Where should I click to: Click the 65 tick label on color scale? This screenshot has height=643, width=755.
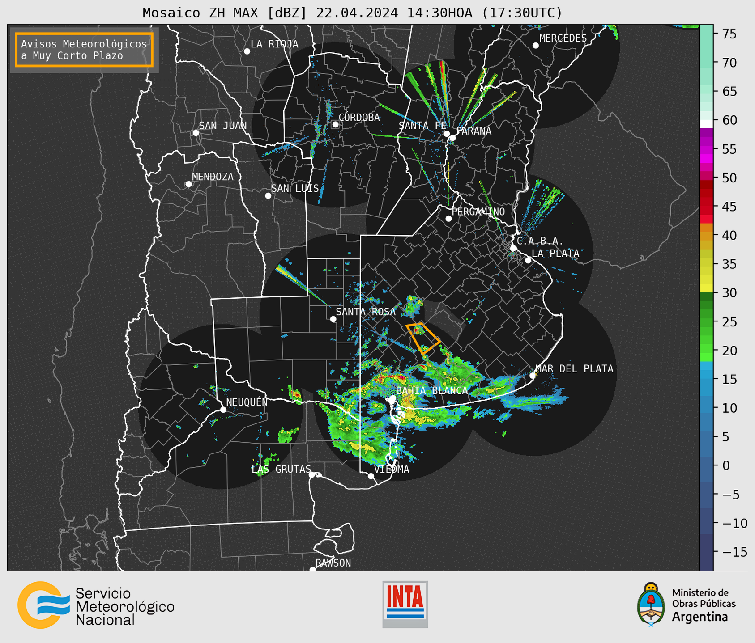[x=729, y=92]
